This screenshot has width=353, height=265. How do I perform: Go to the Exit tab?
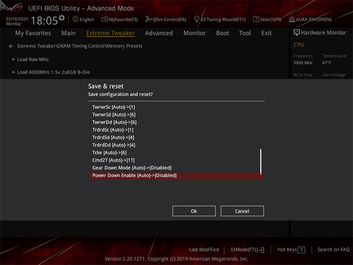[x=266, y=33]
